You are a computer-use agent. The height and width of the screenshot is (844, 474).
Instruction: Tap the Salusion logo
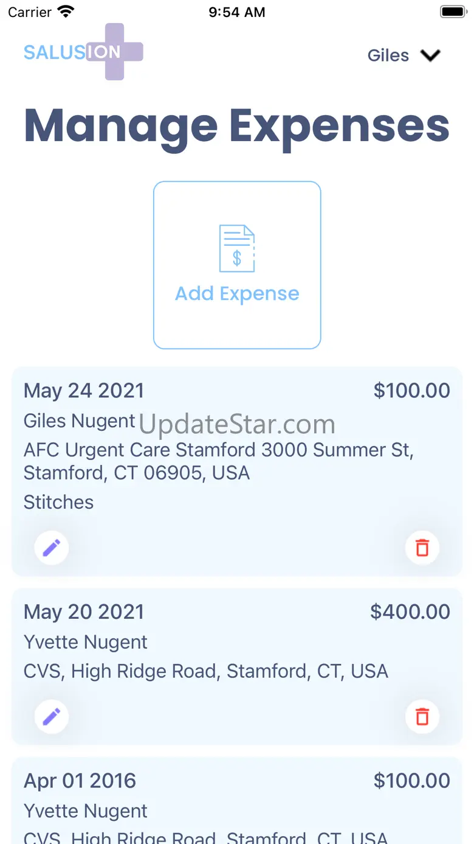[x=83, y=52]
